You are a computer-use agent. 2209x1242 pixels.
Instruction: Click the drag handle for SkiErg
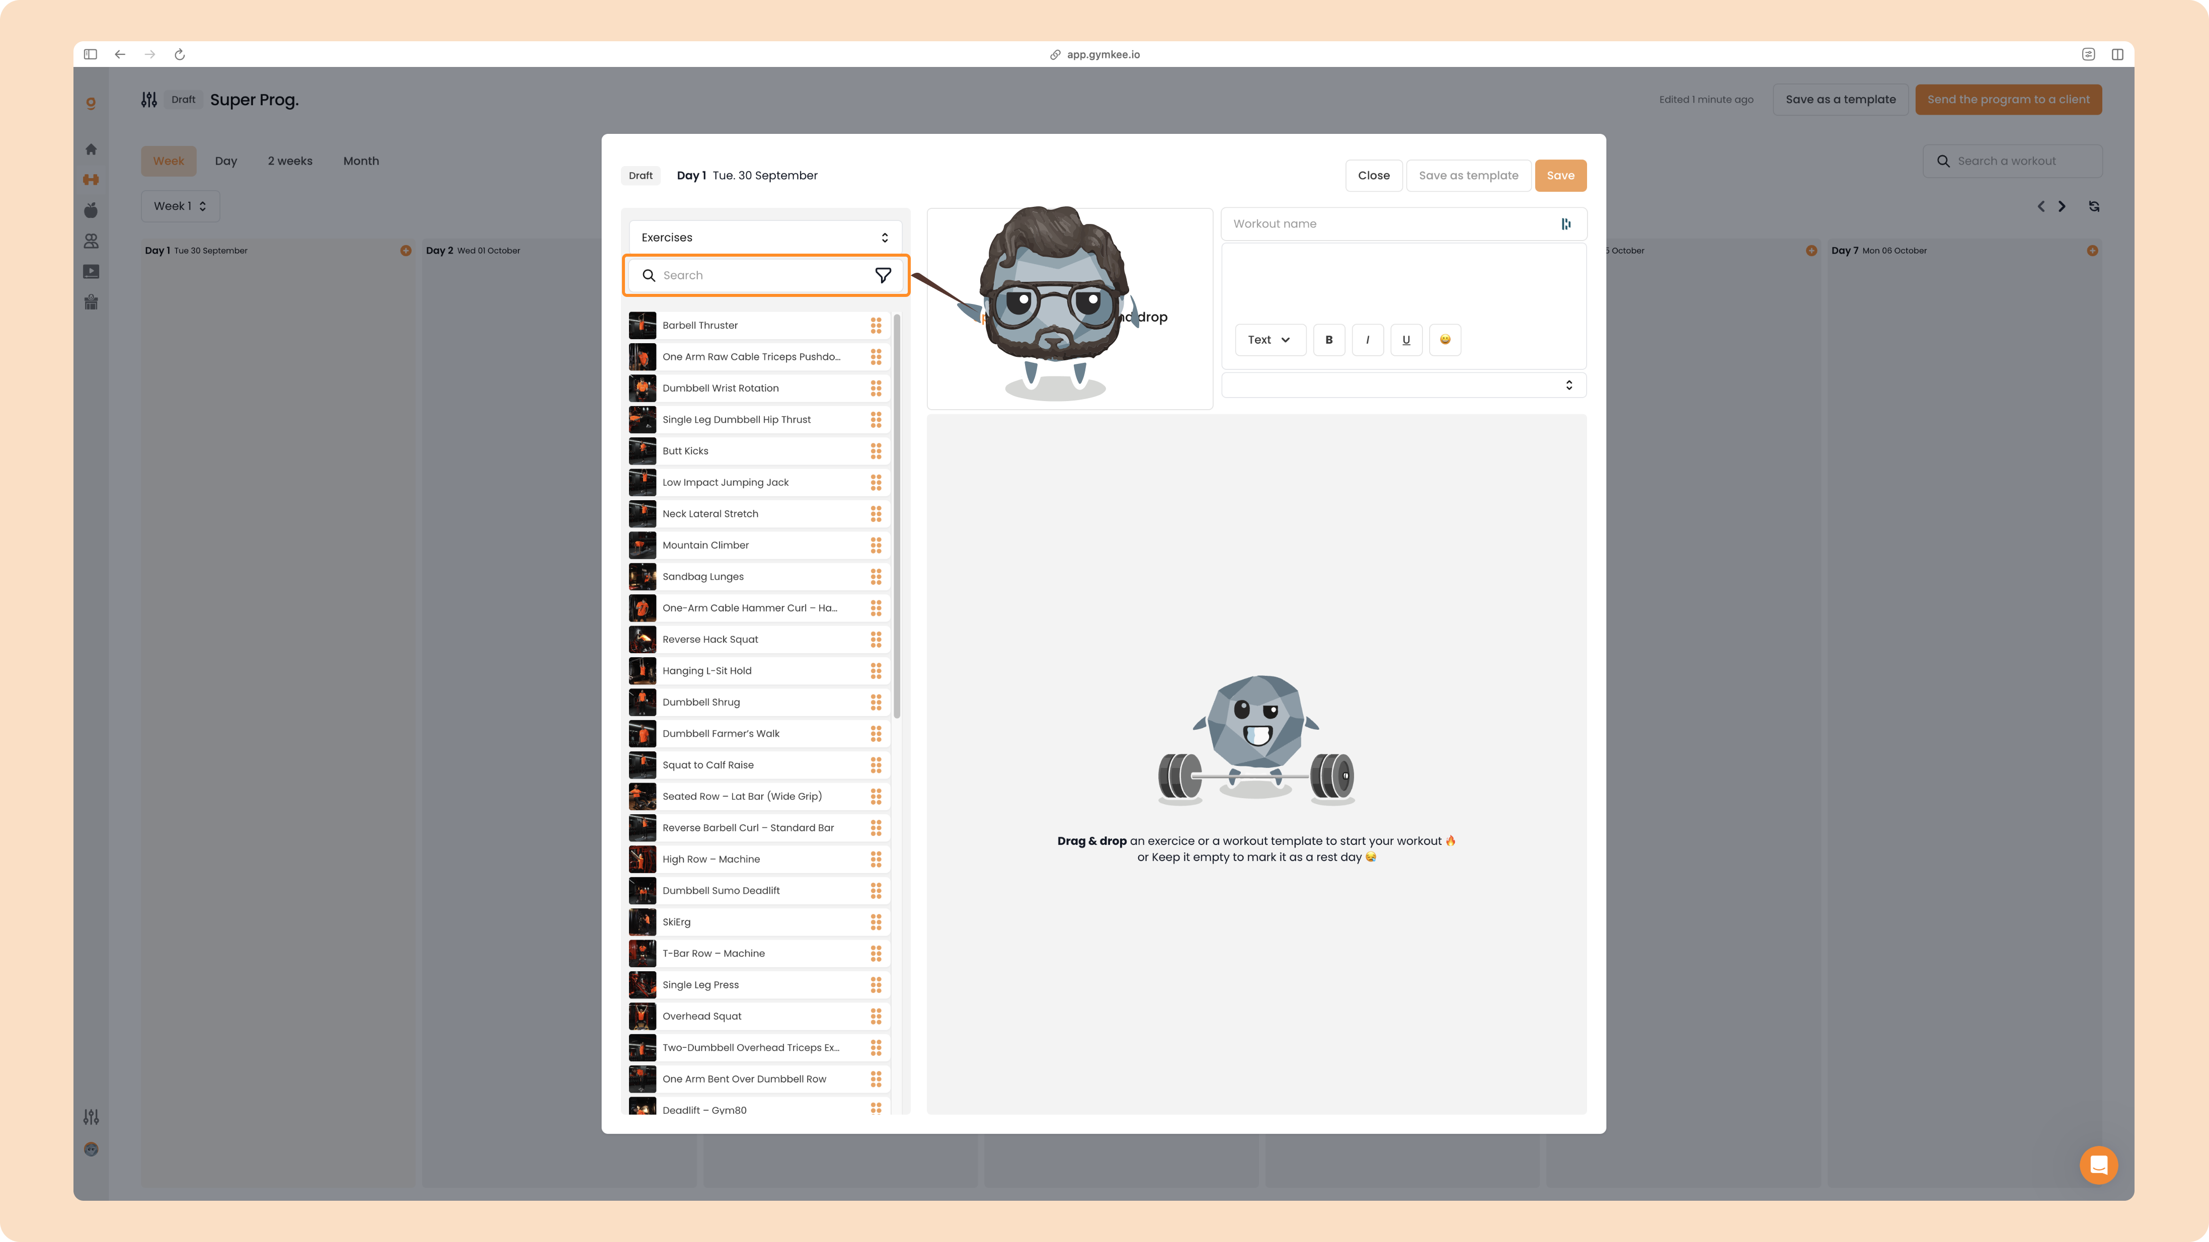(876, 922)
